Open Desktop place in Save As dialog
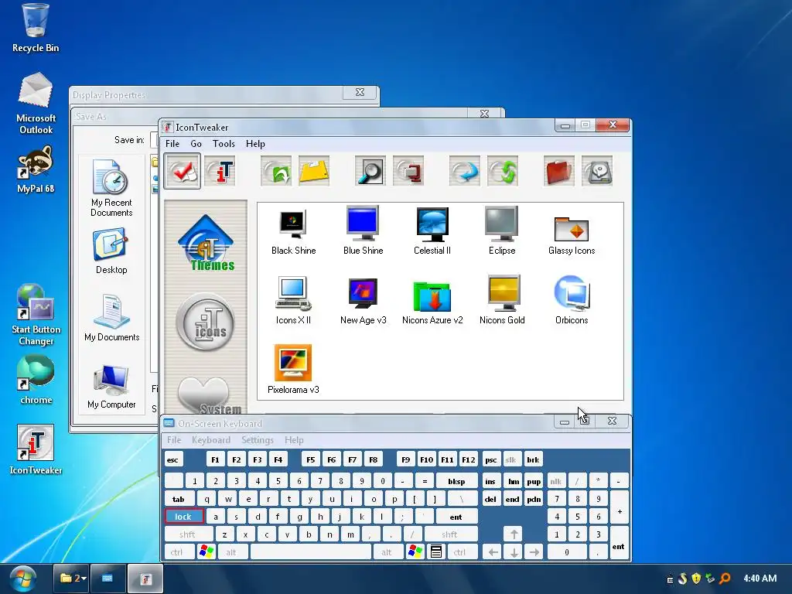 point(111,251)
